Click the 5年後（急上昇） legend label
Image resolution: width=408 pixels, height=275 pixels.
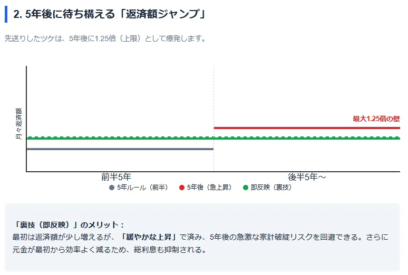(x=210, y=188)
